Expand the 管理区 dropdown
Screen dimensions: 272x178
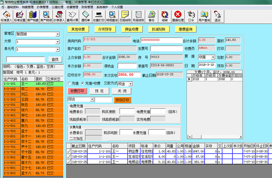coord(58,34)
